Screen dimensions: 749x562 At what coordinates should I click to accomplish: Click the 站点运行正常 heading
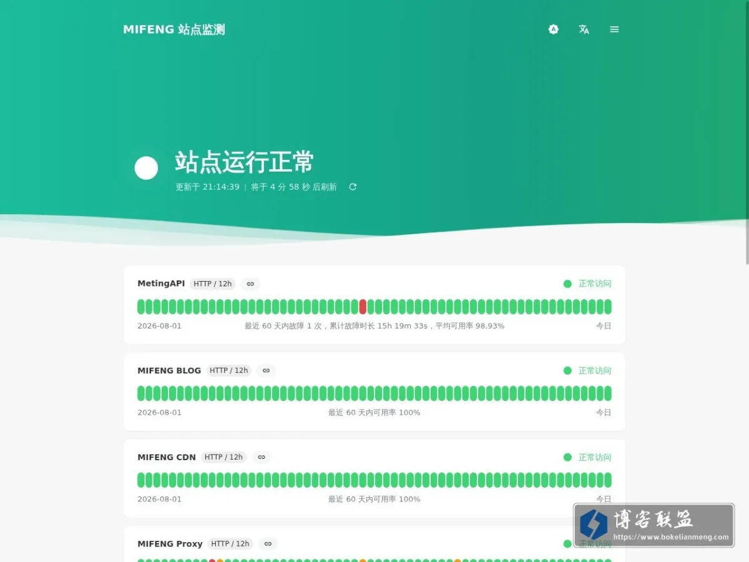[x=244, y=162]
